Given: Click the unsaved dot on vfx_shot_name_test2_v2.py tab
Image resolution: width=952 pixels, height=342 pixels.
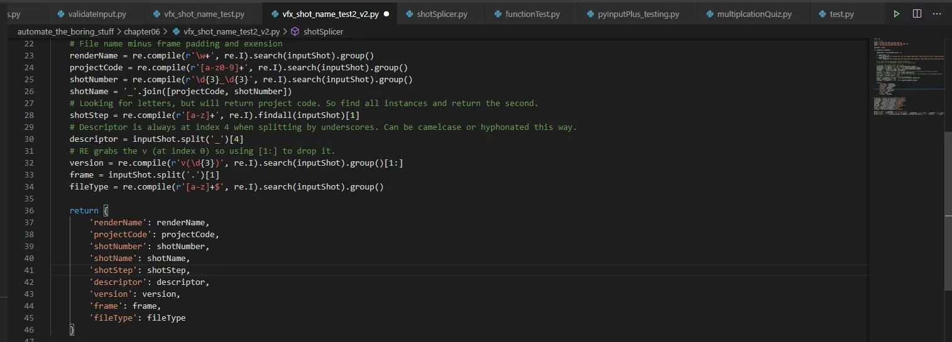Looking at the screenshot, I should click(x=386, y=14).
